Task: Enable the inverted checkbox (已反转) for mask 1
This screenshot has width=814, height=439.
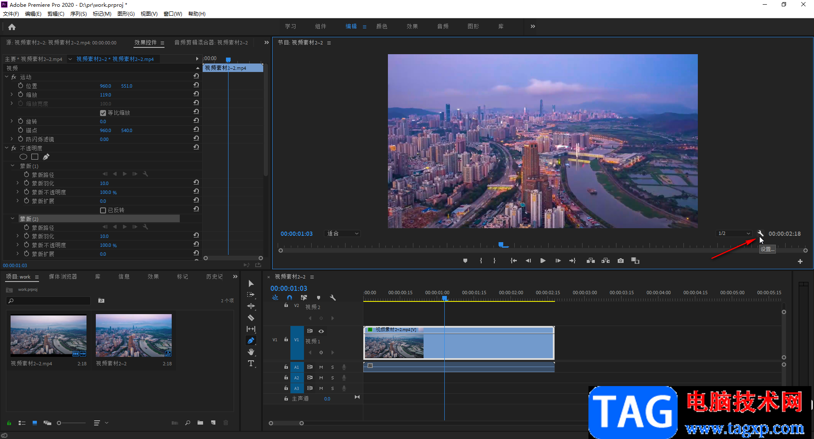Action: tap(103, 210)
